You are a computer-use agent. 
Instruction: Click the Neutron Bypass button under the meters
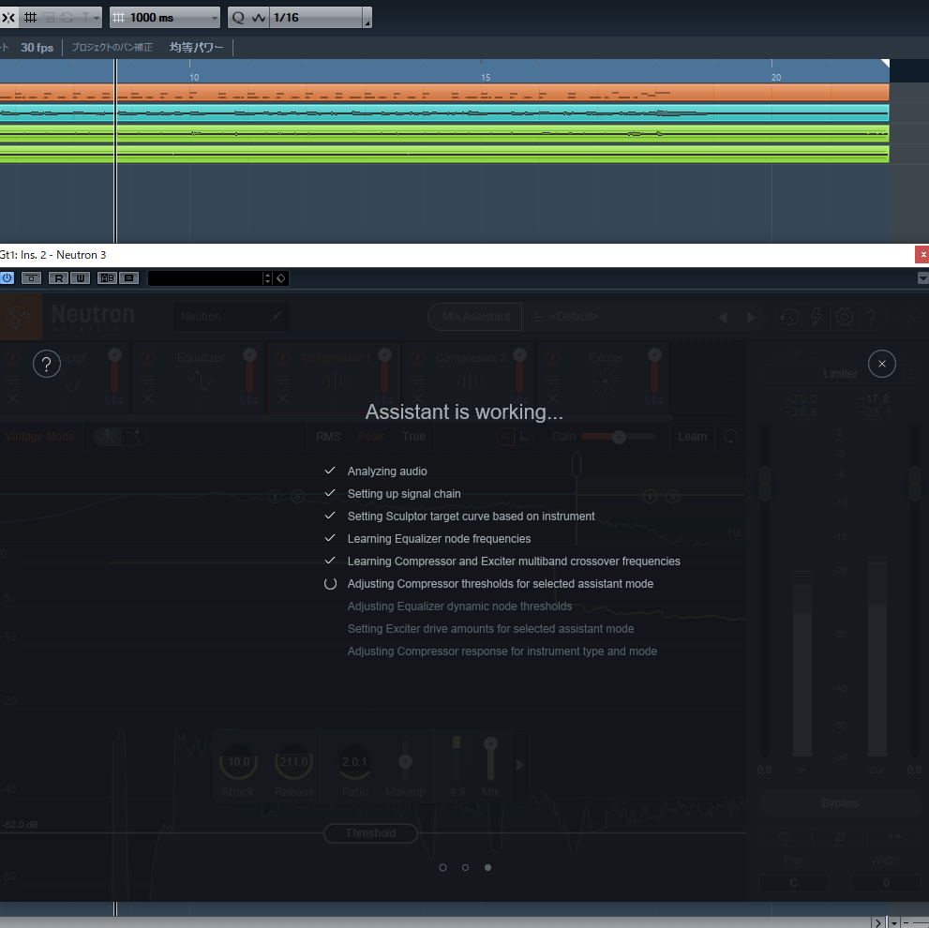pos(840,803)
